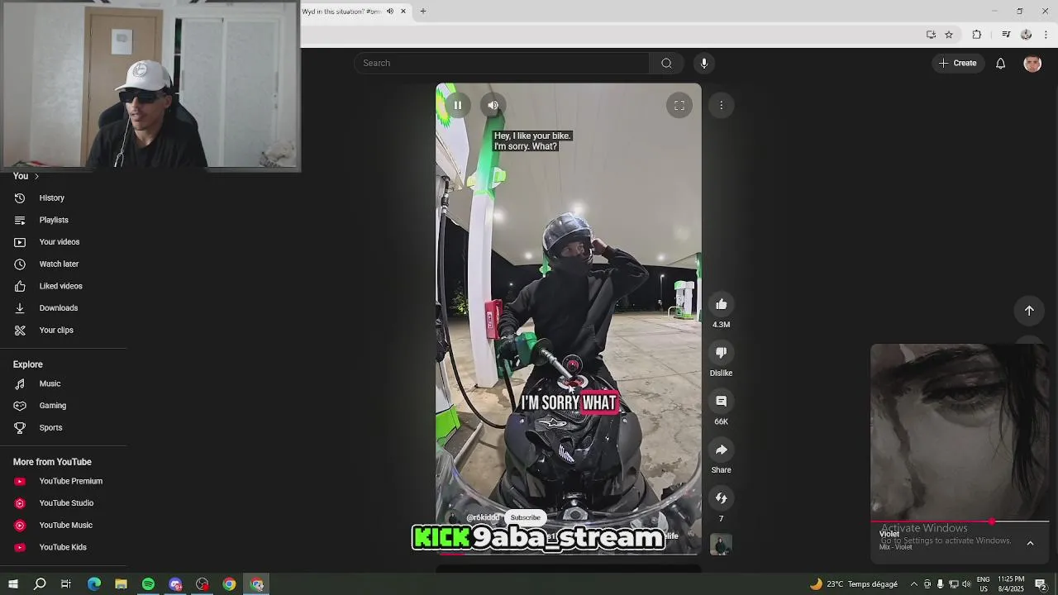
Task: Bookmark this page with the star
Action: (949, 35)
